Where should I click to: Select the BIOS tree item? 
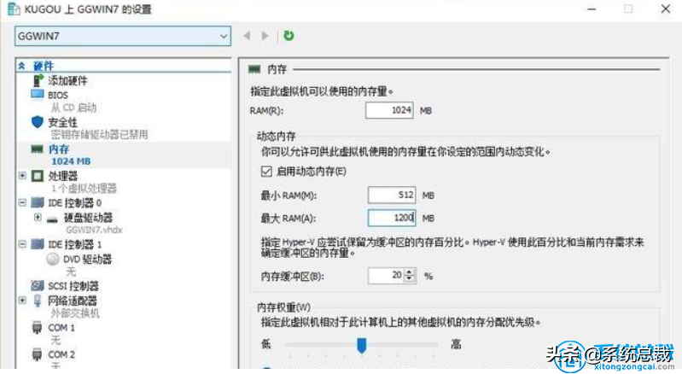(x=58, y=95)
